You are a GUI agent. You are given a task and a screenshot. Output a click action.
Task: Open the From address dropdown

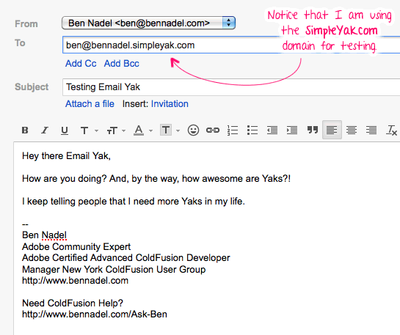pos(148,23)
